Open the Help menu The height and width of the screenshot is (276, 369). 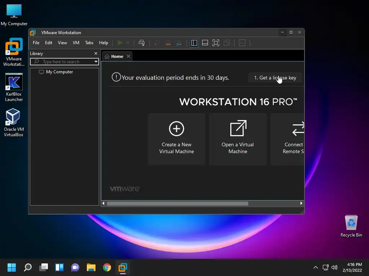point(103,43)
